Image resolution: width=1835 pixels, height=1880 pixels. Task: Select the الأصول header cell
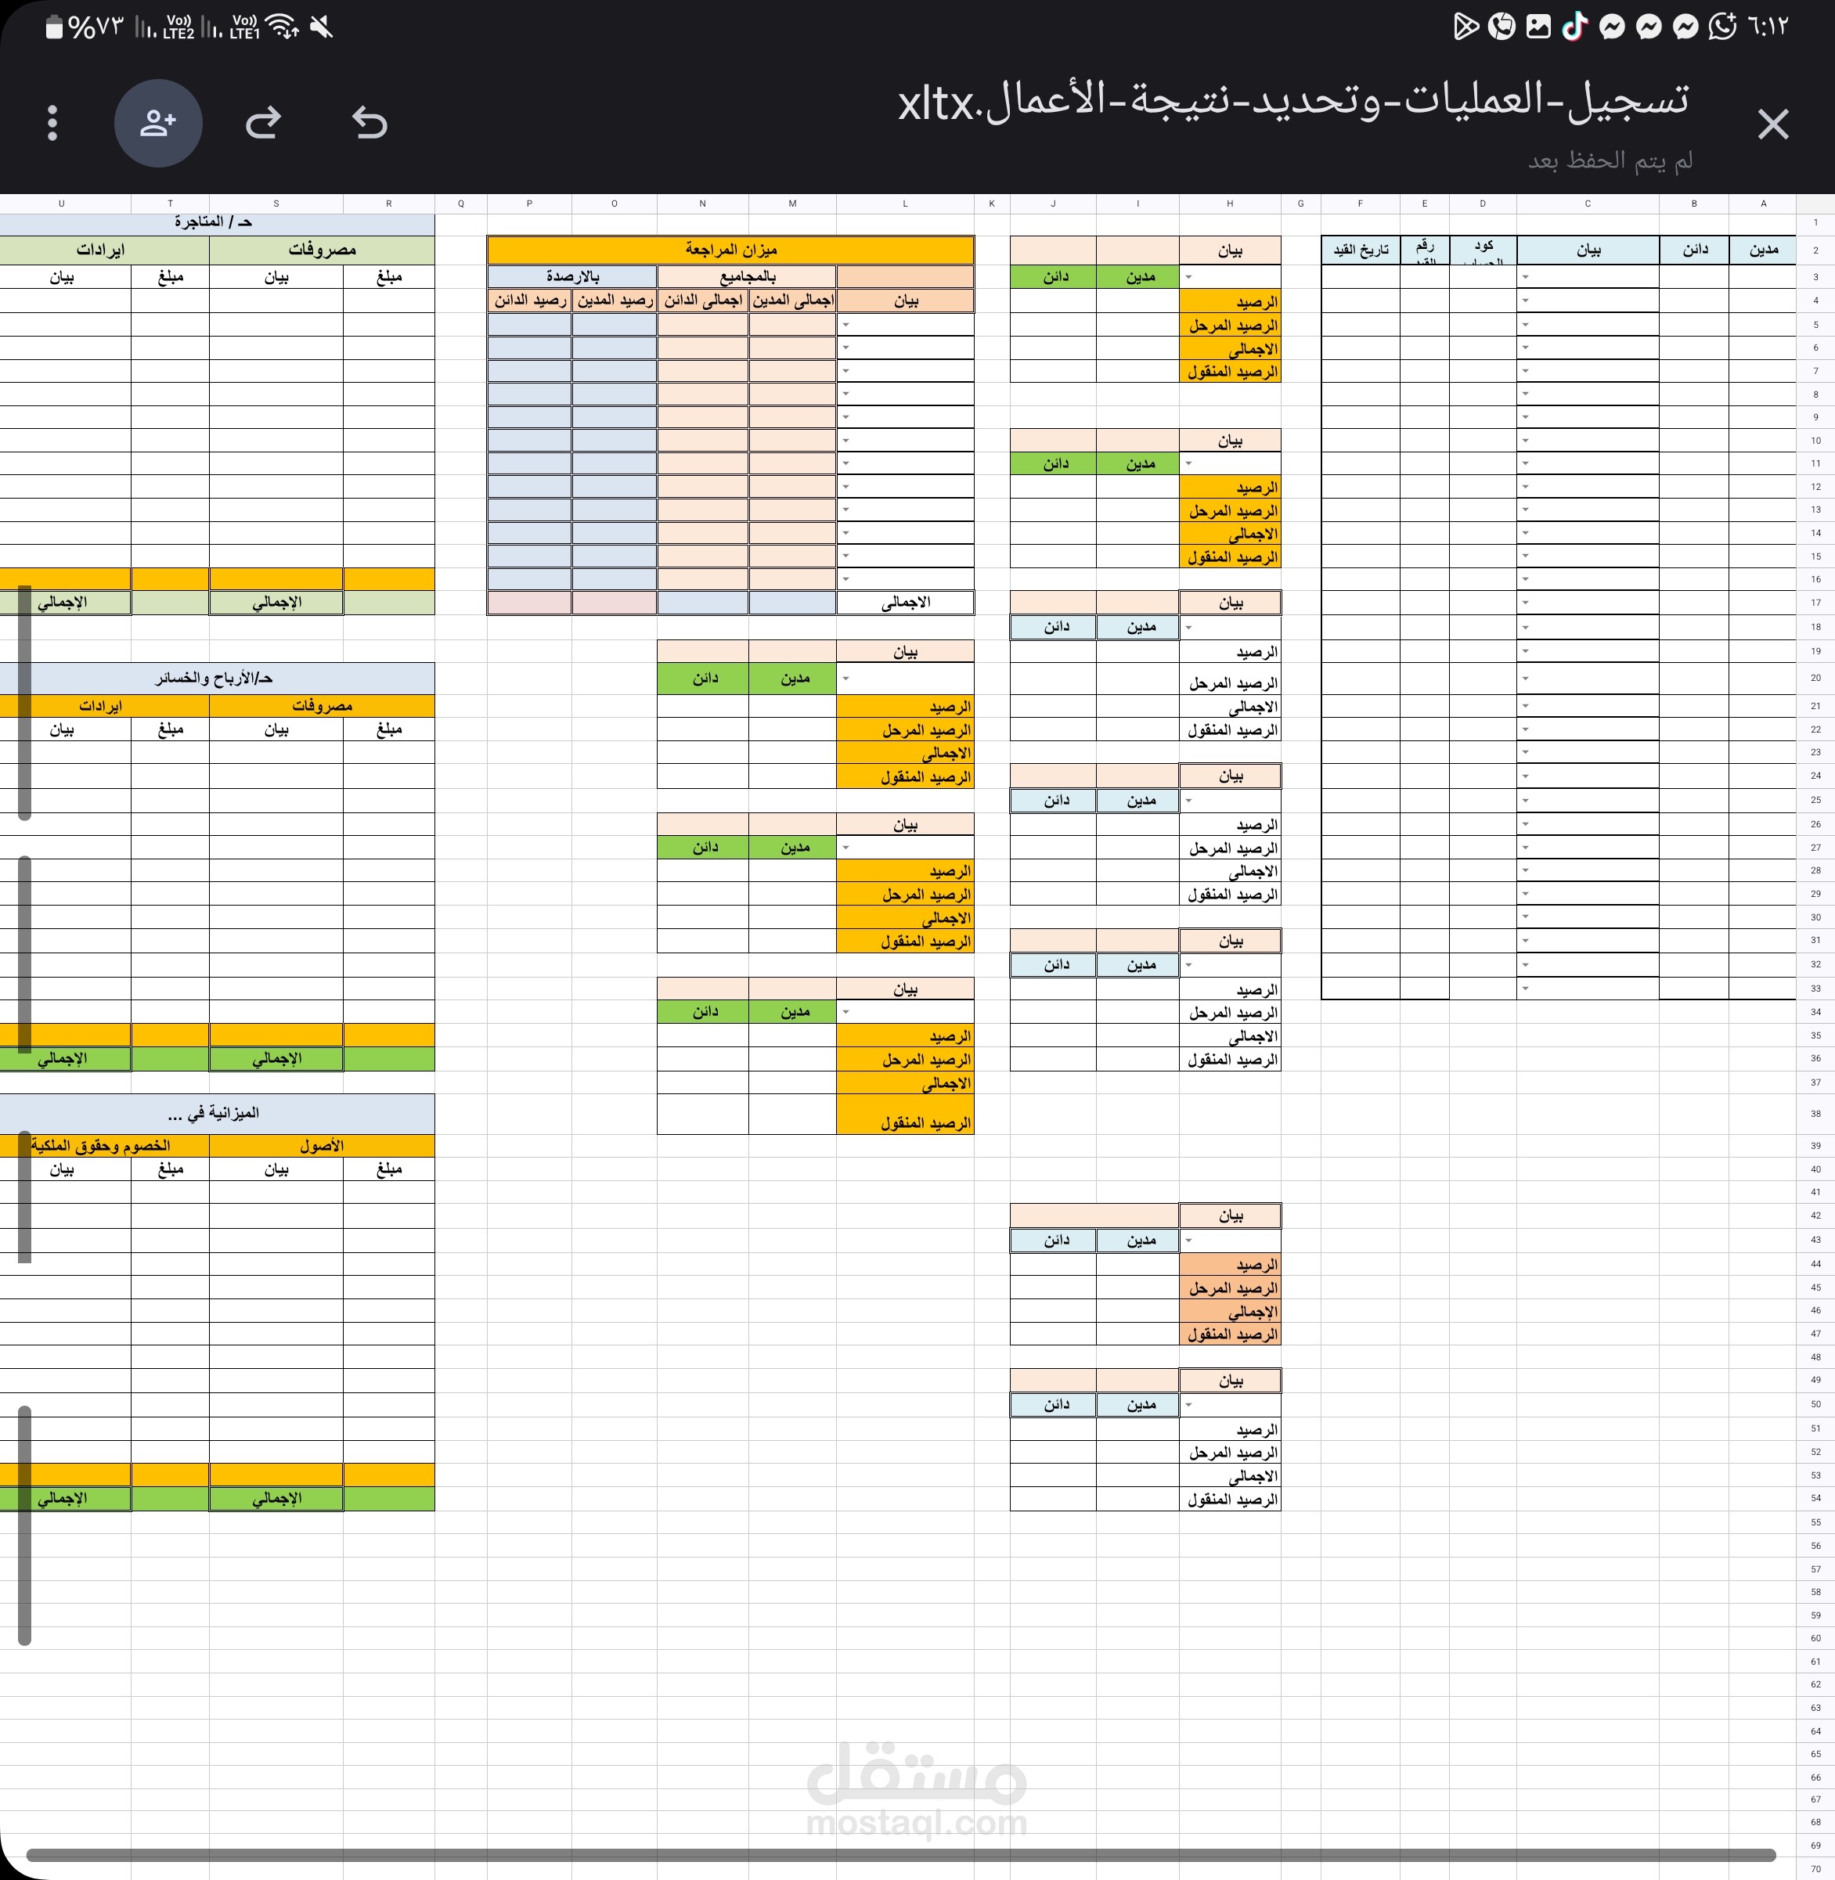click(x=322, y=1146)
